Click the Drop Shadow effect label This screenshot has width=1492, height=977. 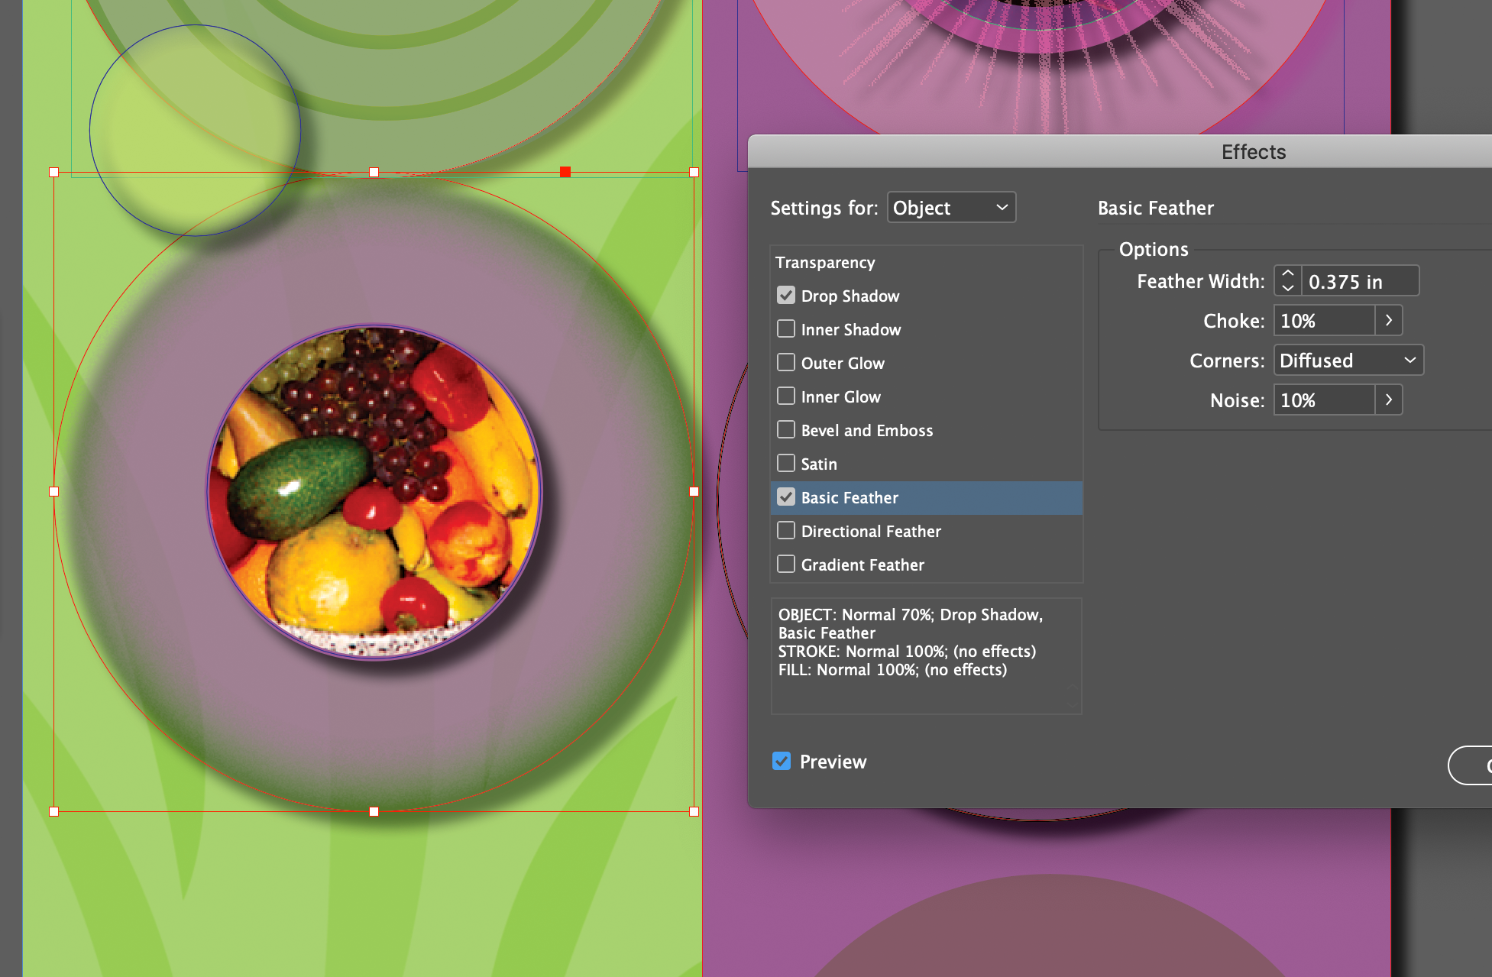[x=850, y=296]
